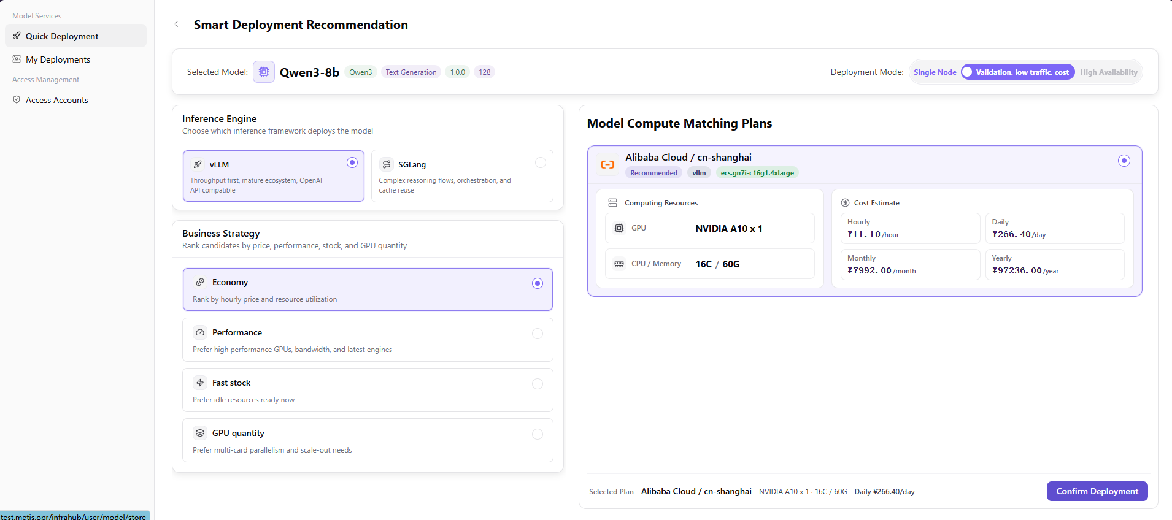The image size is (1172, 520).
Task: Choose Single Node deployment mode
Action: tap(935, 72)
